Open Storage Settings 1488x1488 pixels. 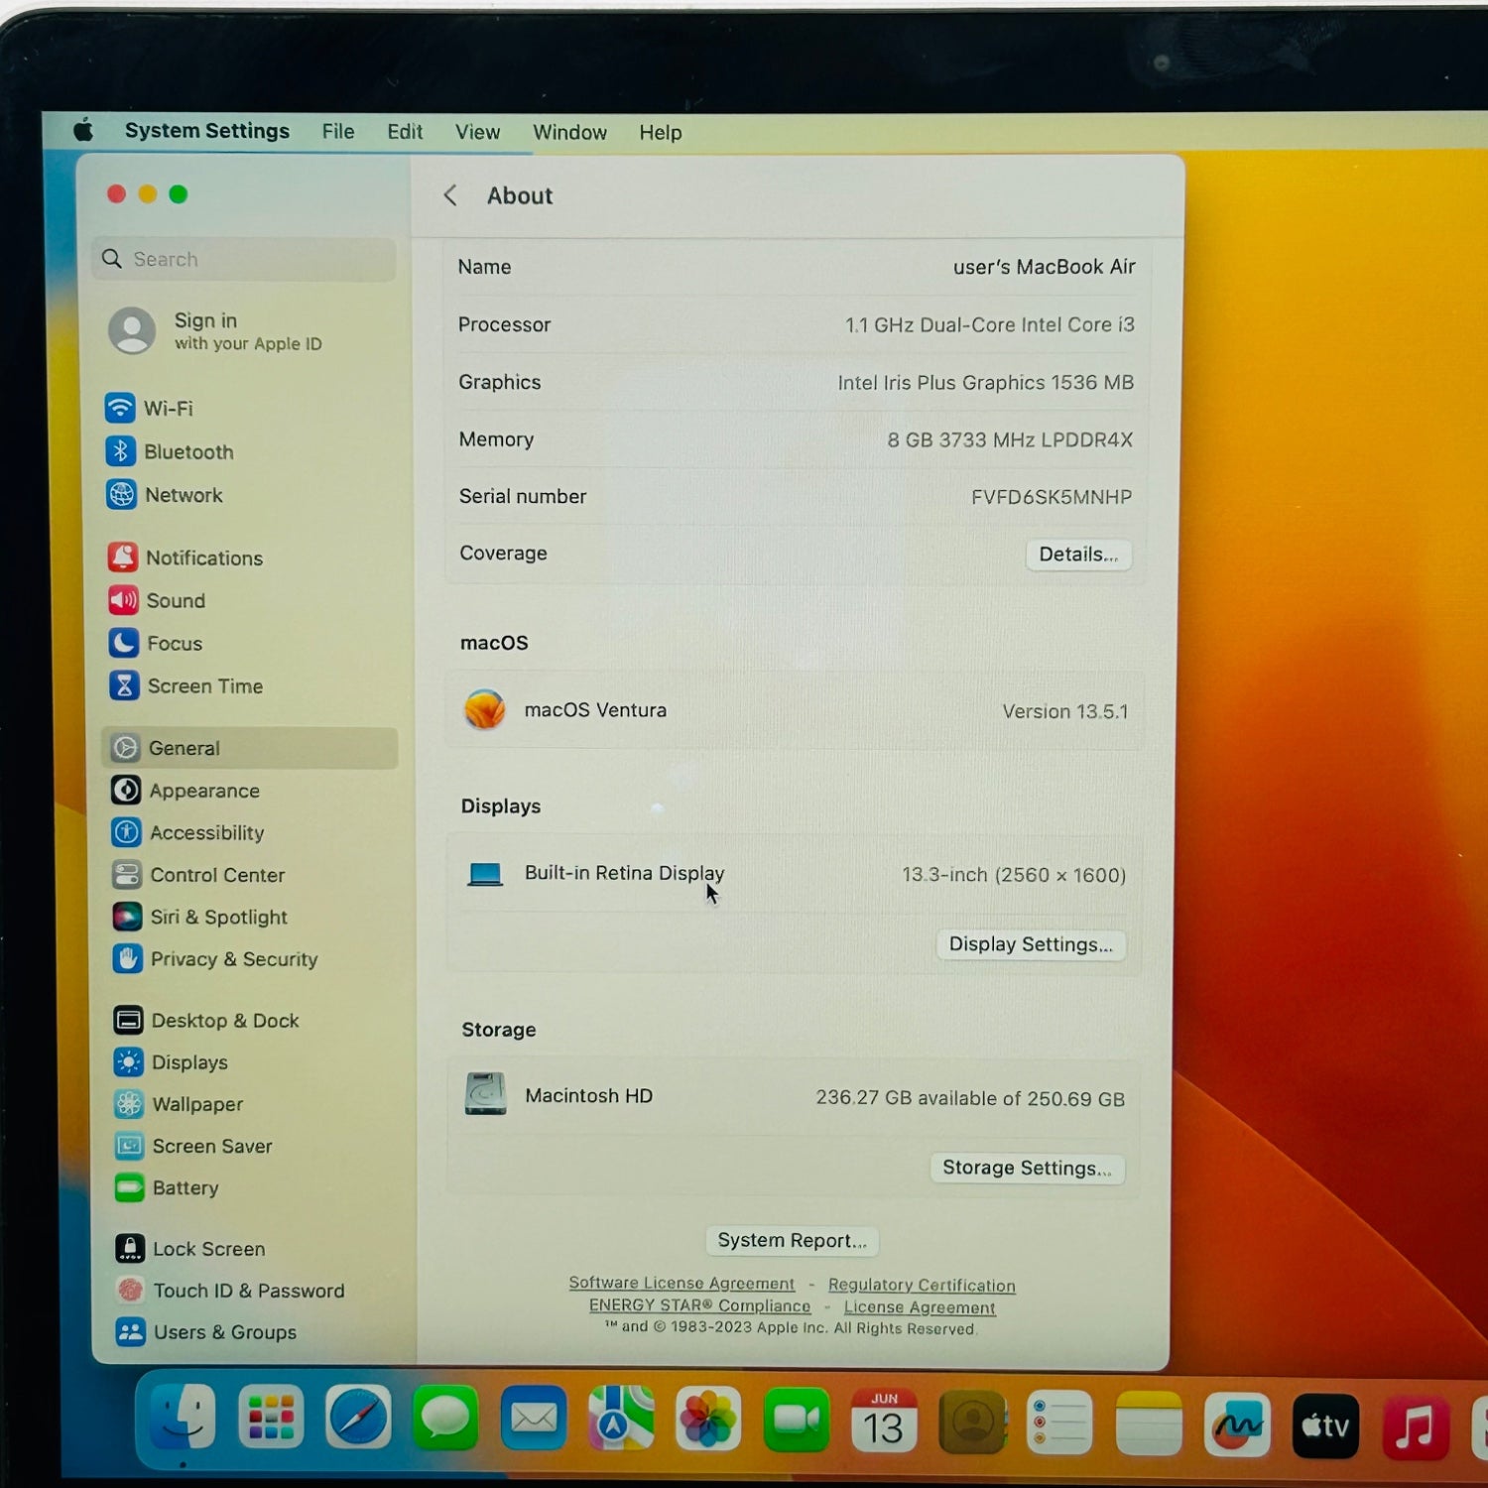pyautogui.click(x=1027, y=1168)
